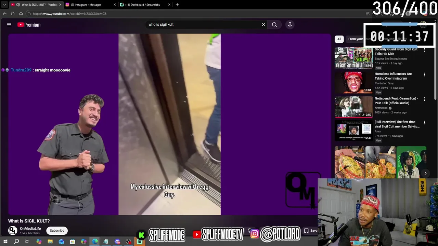
Task: Open Microsoft 365 app from taskbar
Action: [84, 242]
